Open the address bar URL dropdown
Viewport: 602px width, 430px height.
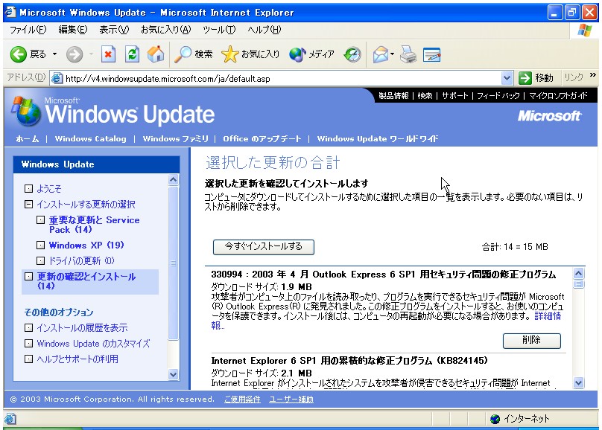[507, 79]
